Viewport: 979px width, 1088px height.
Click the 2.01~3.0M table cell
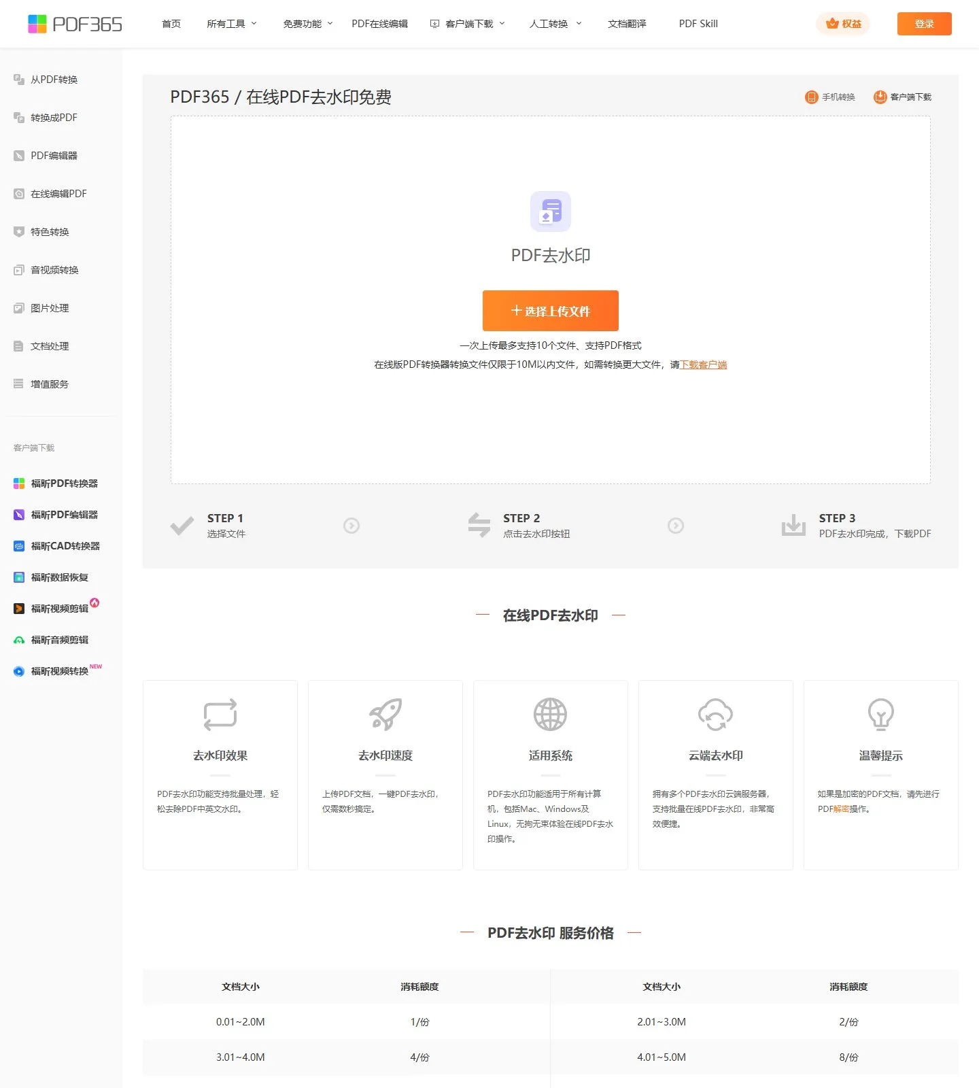662,1022
